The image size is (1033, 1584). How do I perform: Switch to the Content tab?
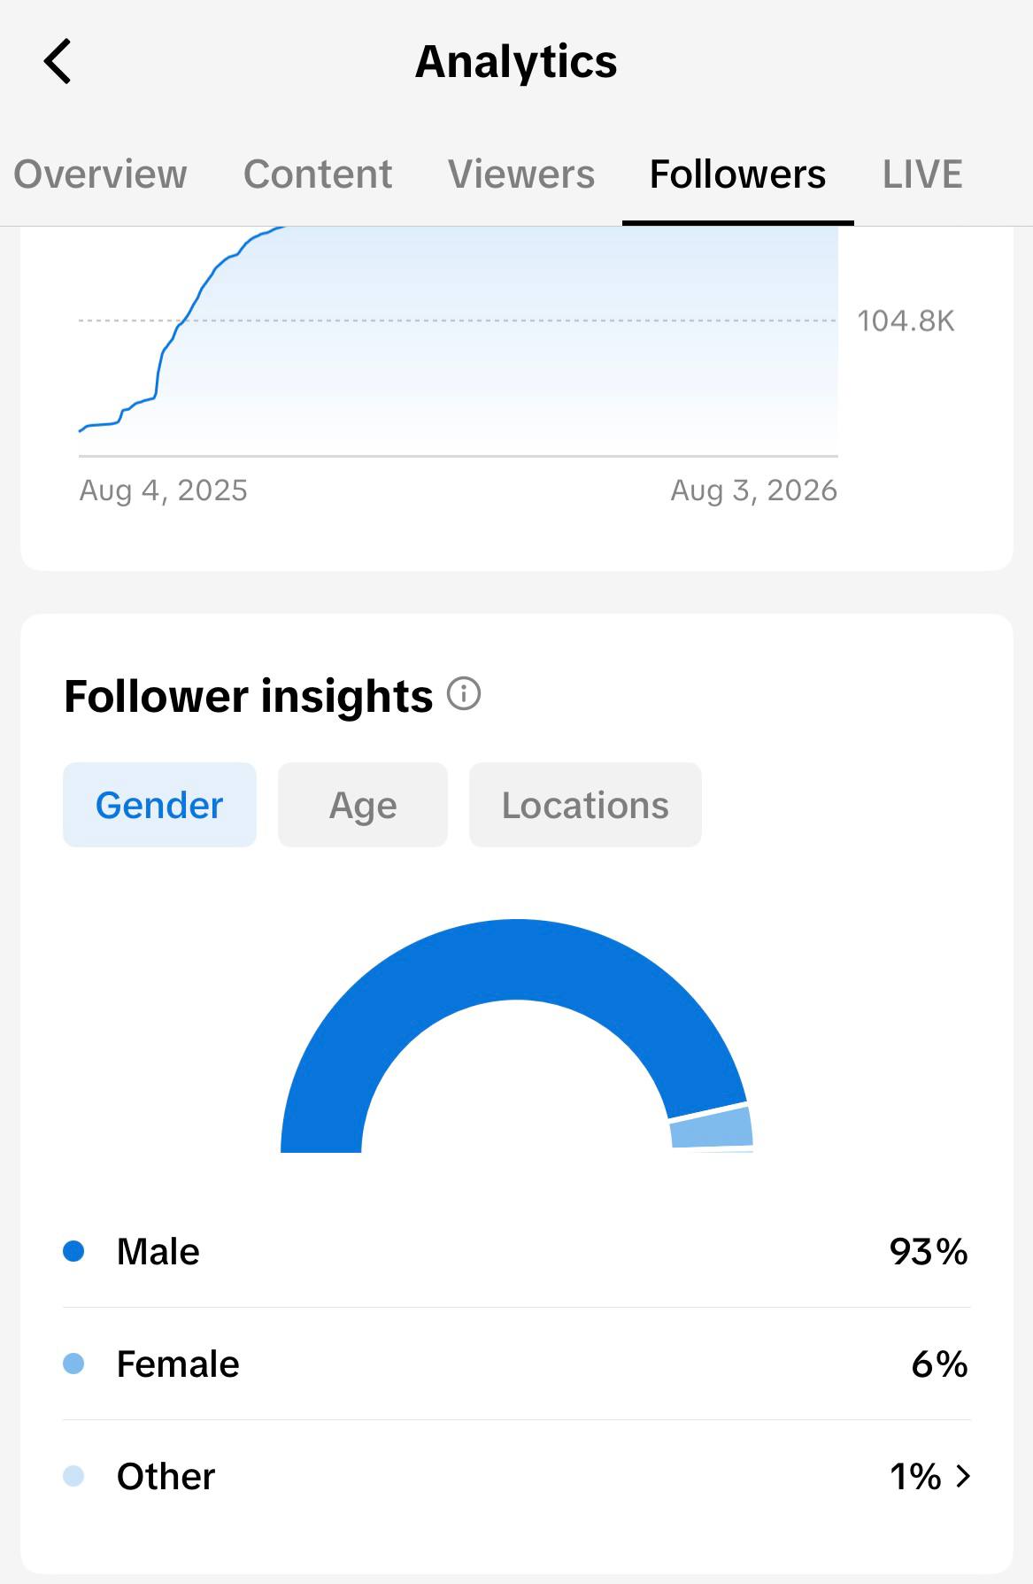point(318,174)
